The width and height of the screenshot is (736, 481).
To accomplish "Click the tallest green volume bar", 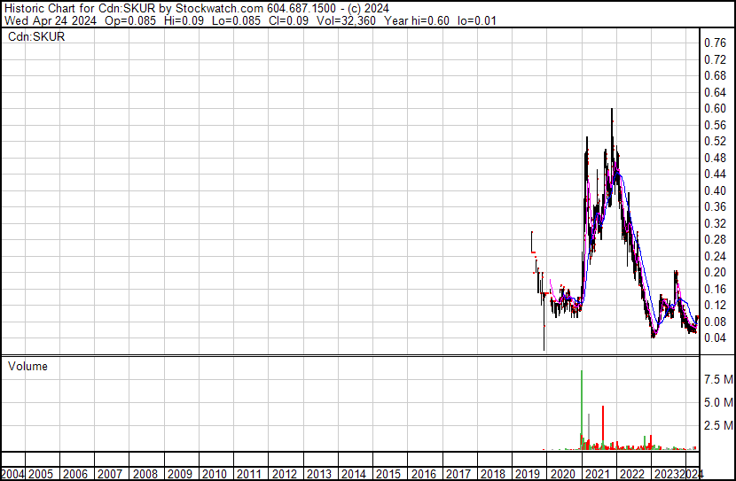I will (x=582, y=410).
